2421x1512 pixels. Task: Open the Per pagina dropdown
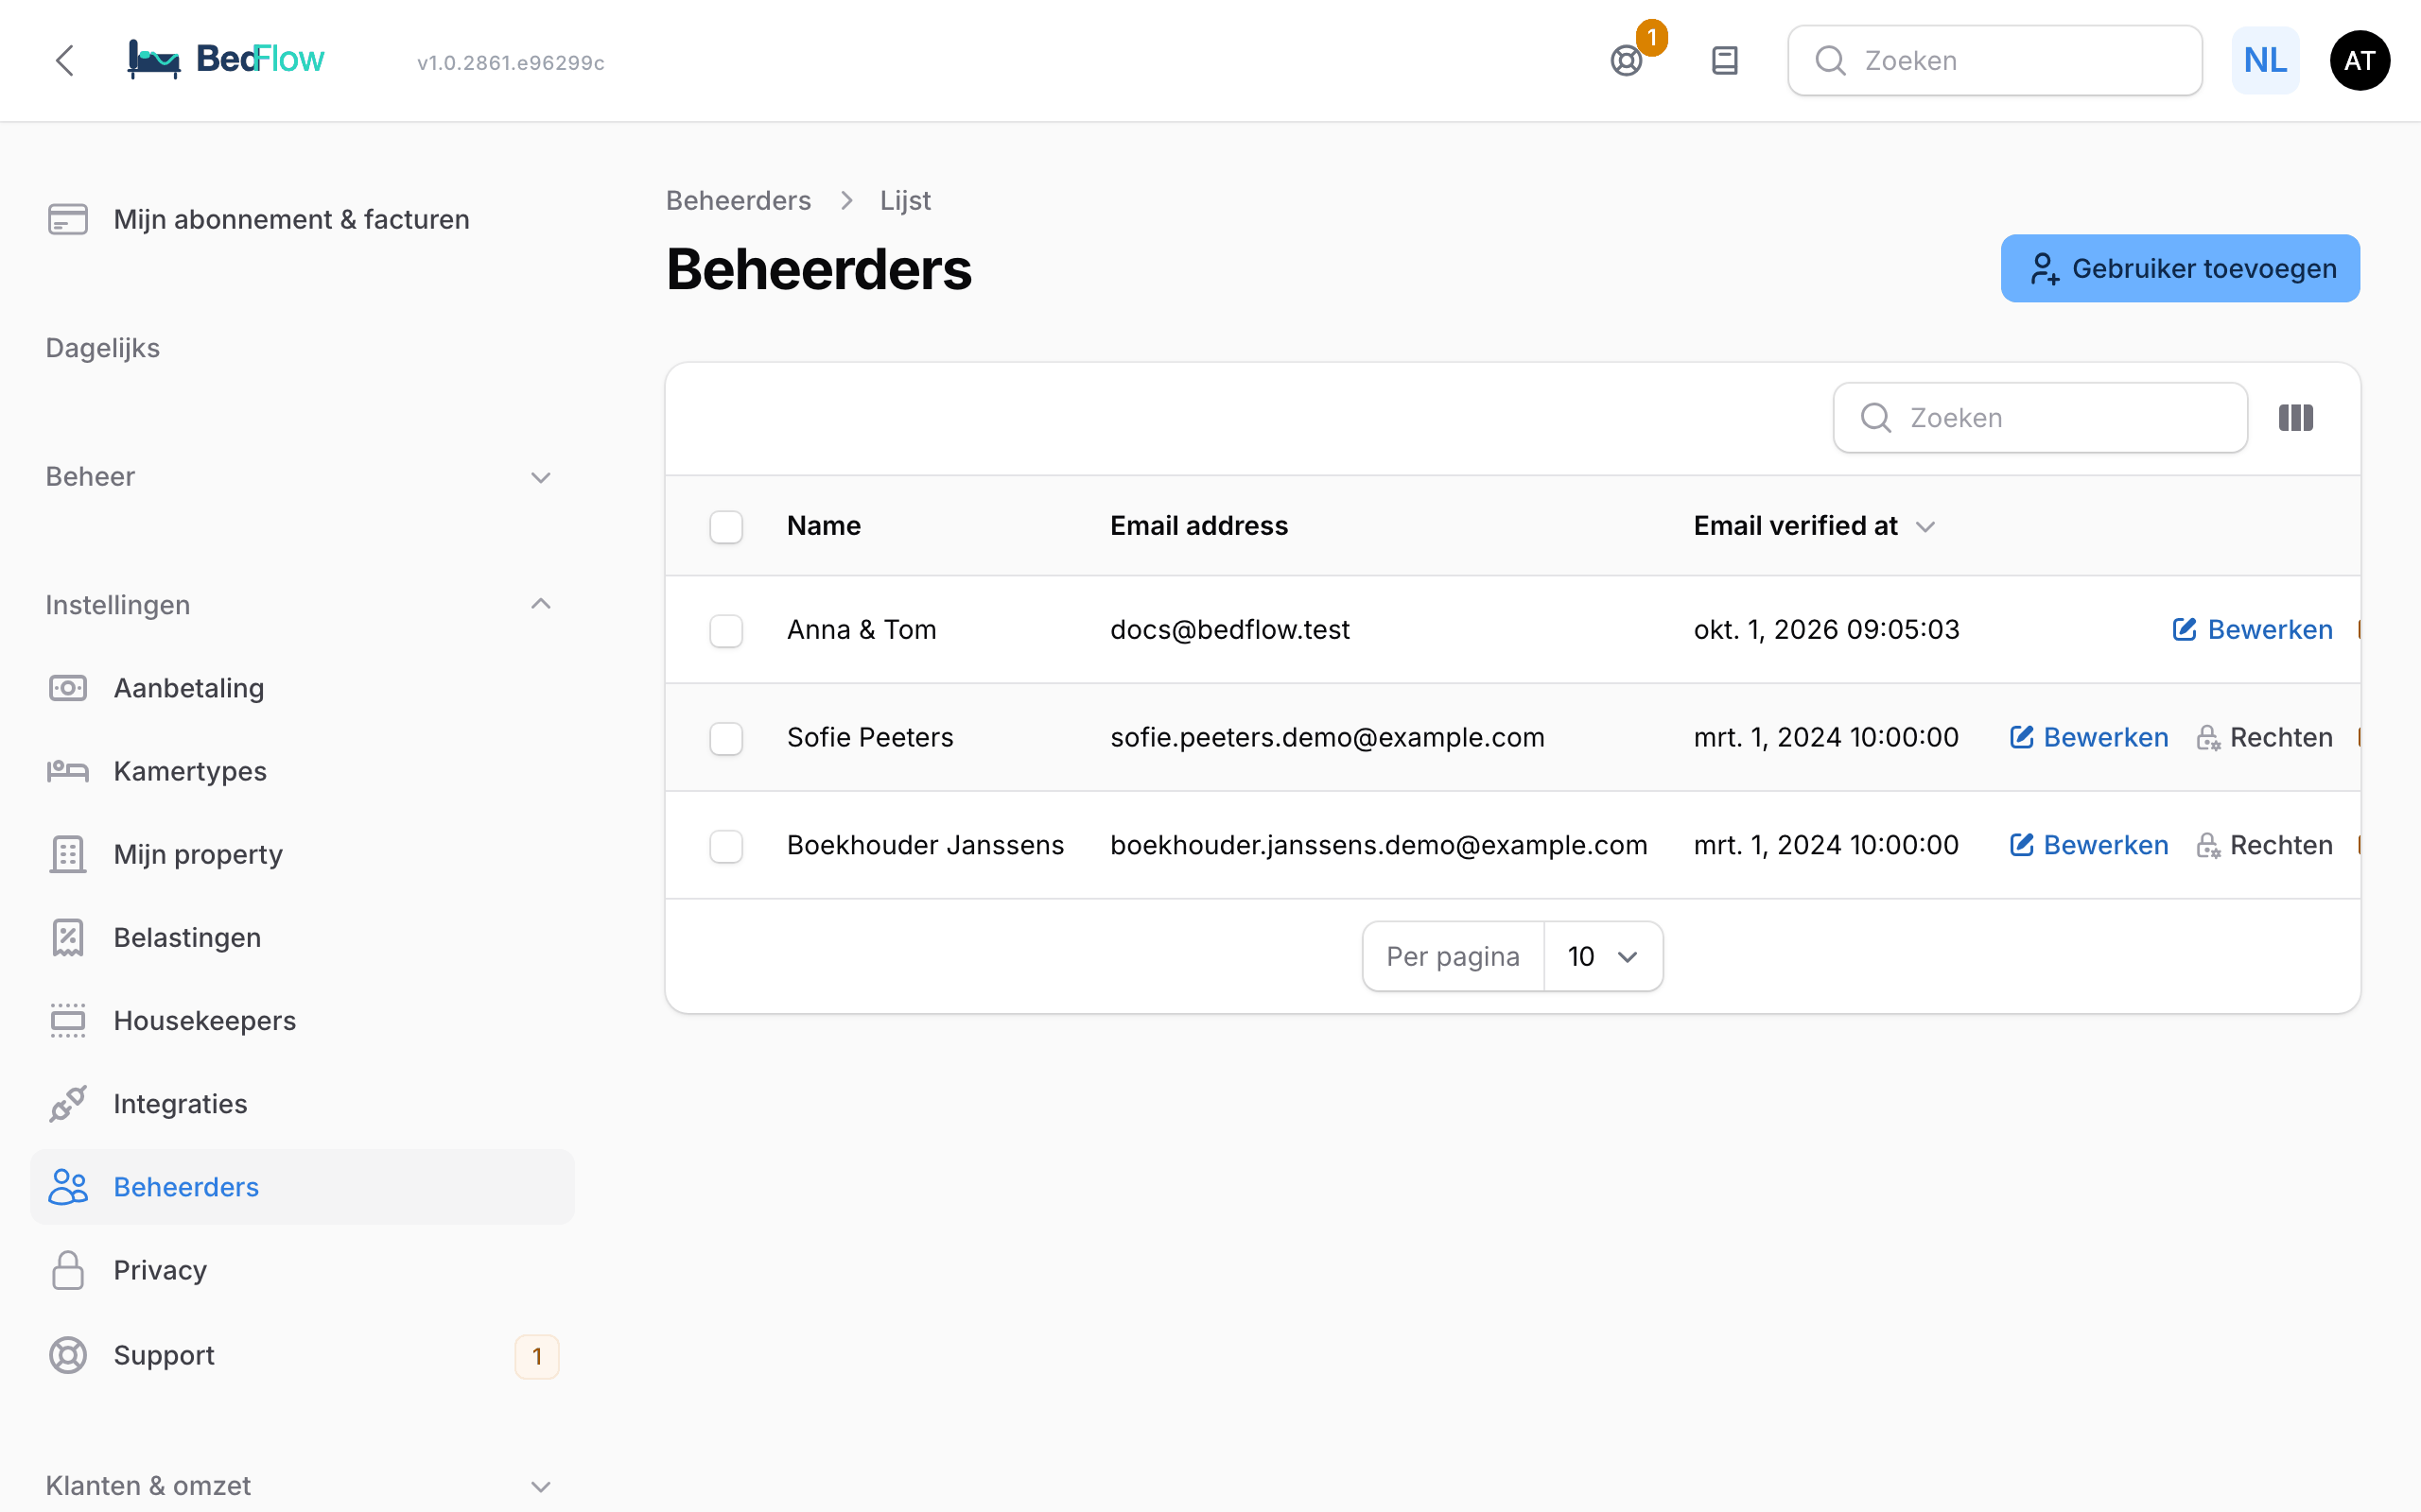pyautogui.click(x=1603, y=956)
